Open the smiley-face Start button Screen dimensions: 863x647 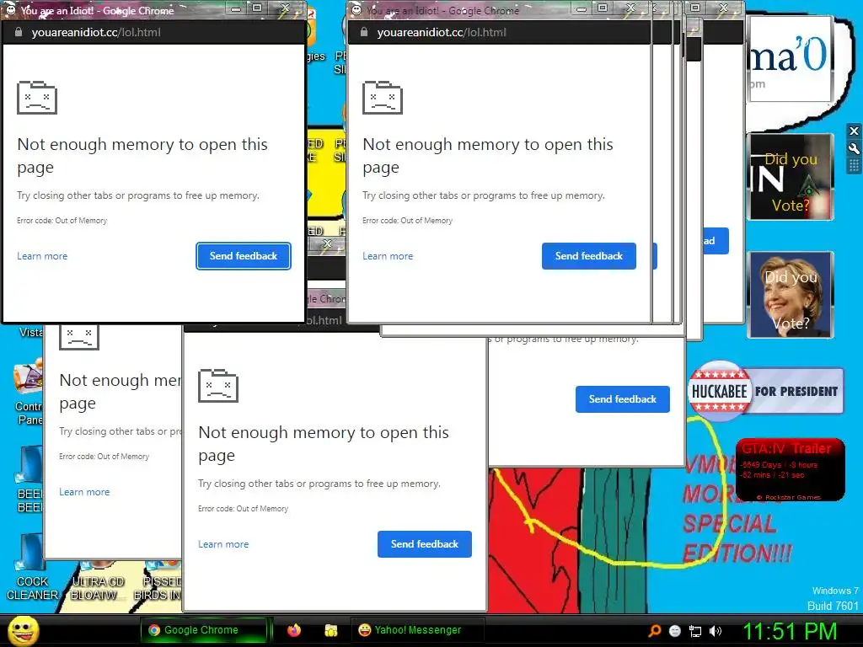(x=23, y=630)
